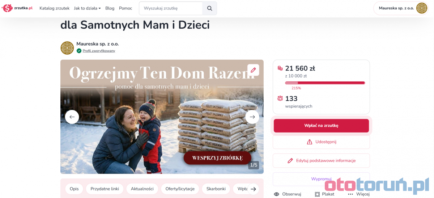Open Maureska avatar in top right
This screenshot has height=198, width=434.
[x=422, y=8]
